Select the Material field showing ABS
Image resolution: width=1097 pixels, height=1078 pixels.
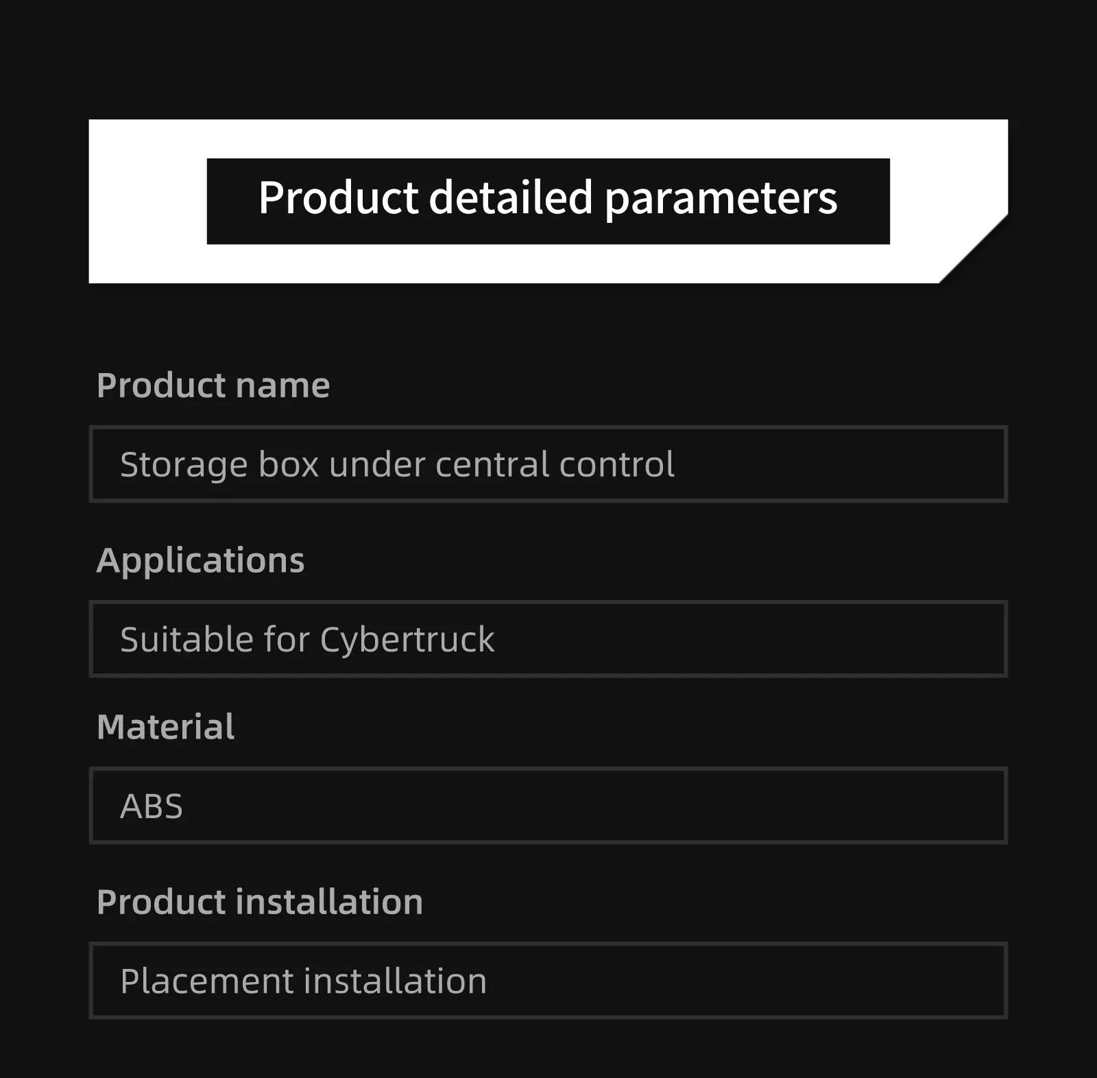pos(548,806)
